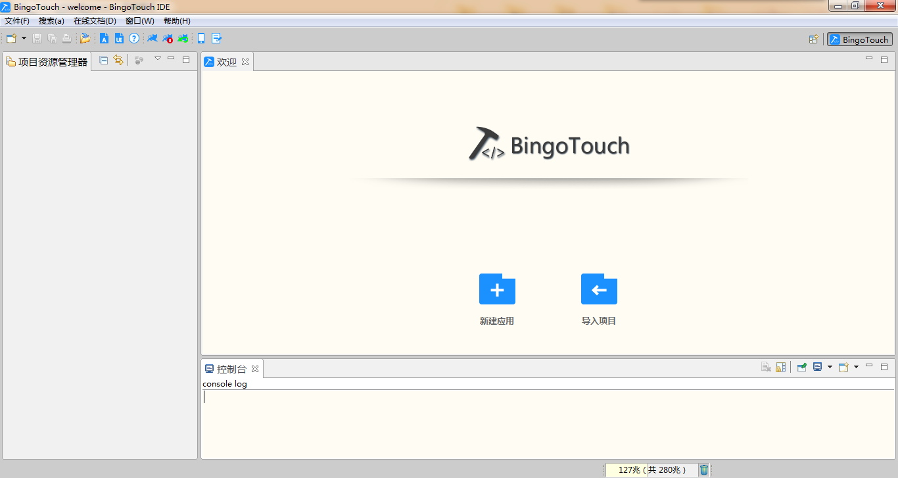Select the BingoTouch perspective button
Image resolution: width=898 pixels, height=478 pixels.
[x=860, y=39]
